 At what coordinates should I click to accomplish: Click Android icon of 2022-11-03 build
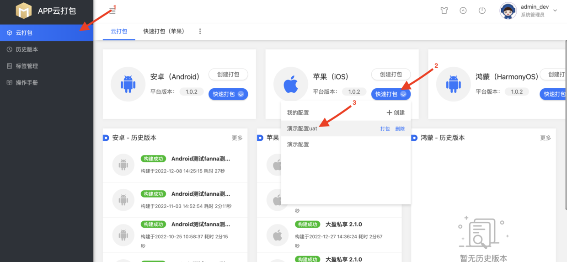123,199
